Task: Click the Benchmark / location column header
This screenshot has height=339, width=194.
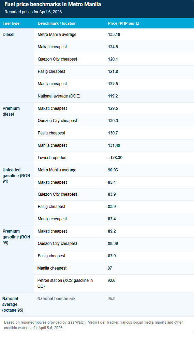Action: point(57,23)
